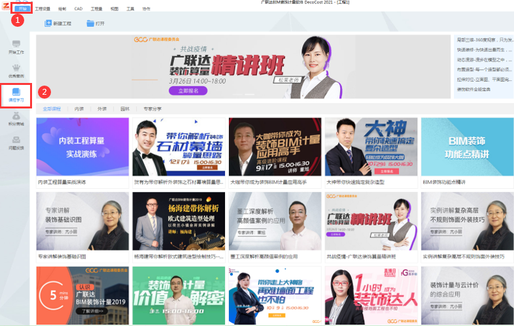
Task: Click the DecoCost application logo
Action: click(x=6, y=6)
